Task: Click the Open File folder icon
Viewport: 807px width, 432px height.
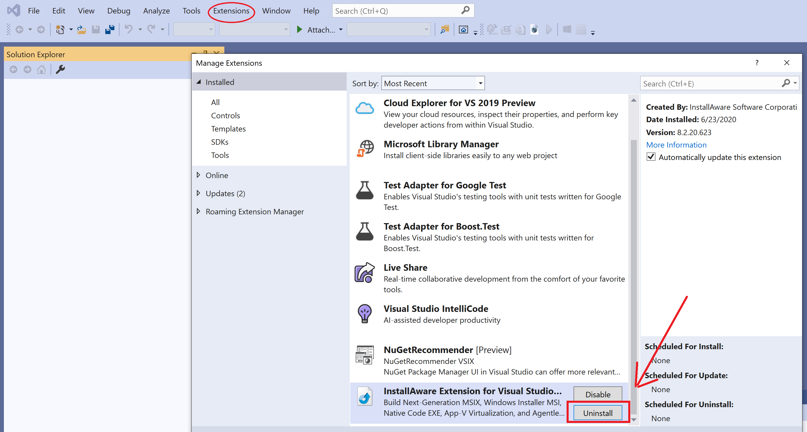Action: [82, 30]
